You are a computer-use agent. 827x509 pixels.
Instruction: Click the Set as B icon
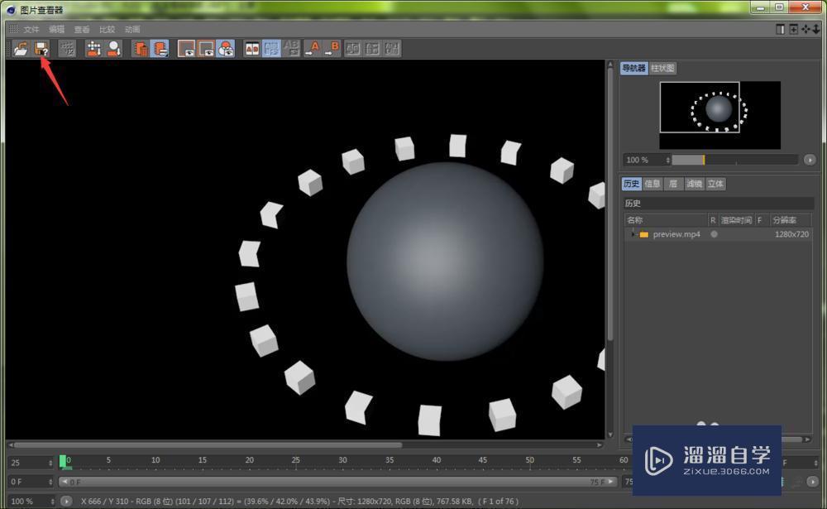[332, 49]
